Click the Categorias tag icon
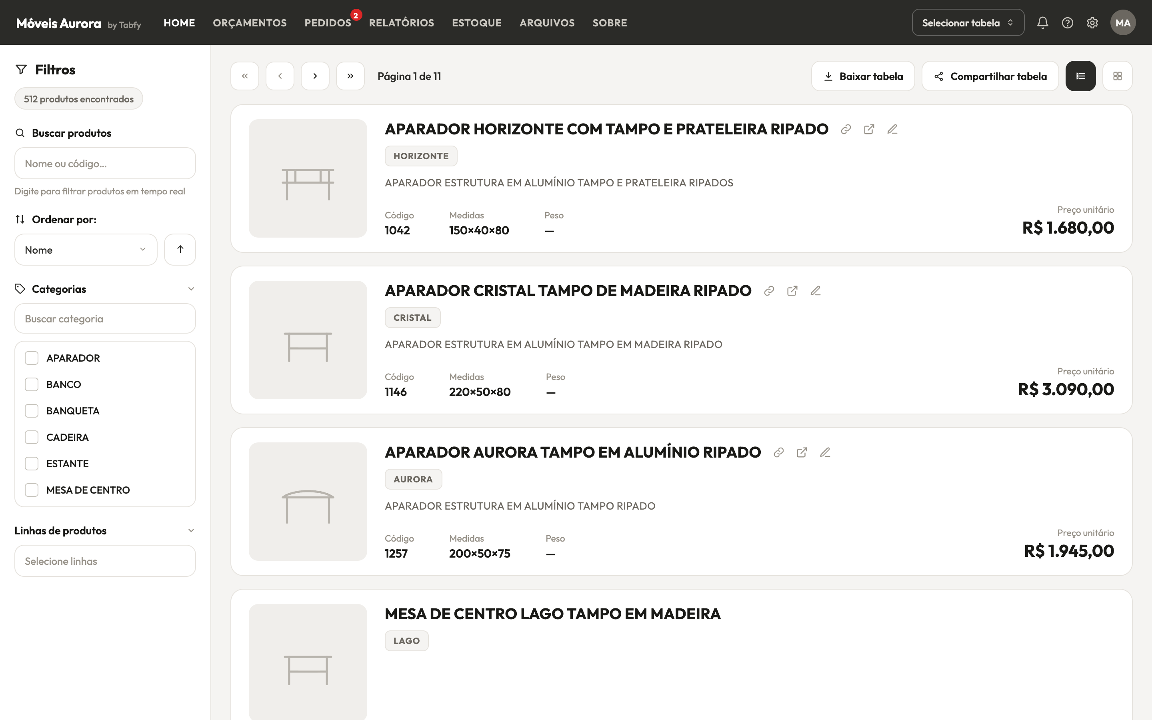 pyautogui.click(x=20, y=288)
